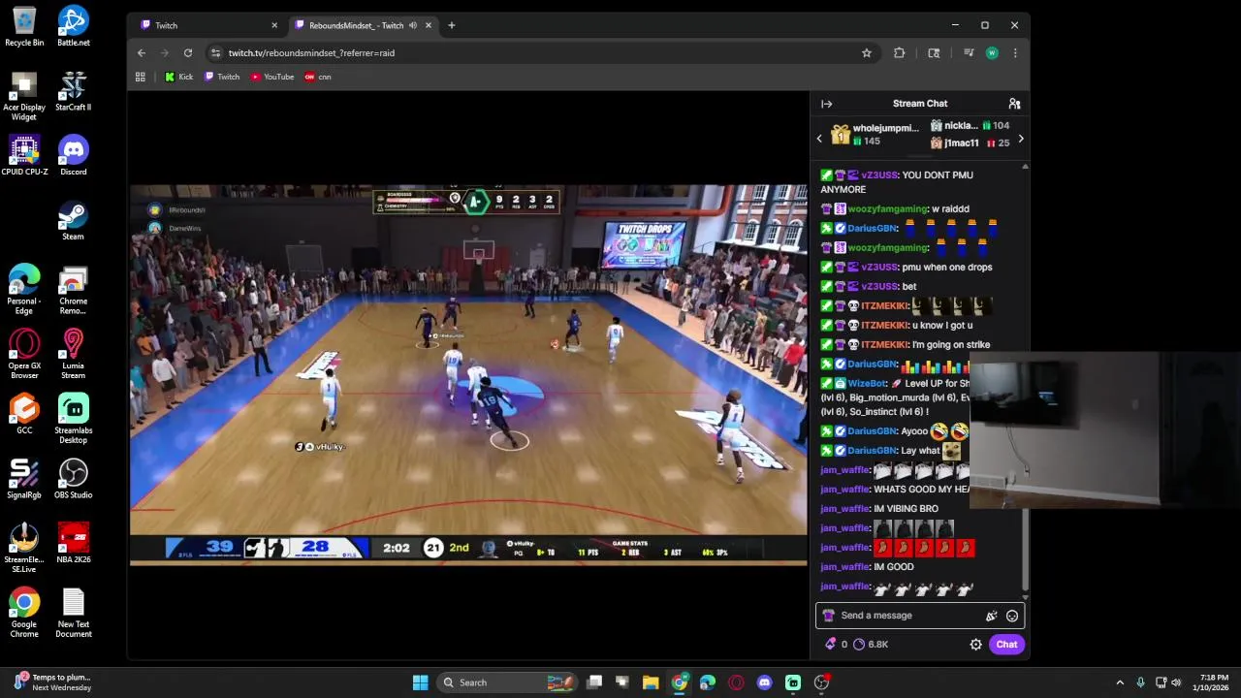Viewport: 1241px width, 698px height.
Task: Click jam_waffle on 'IM VIBING BRO'
Action: 844,509
